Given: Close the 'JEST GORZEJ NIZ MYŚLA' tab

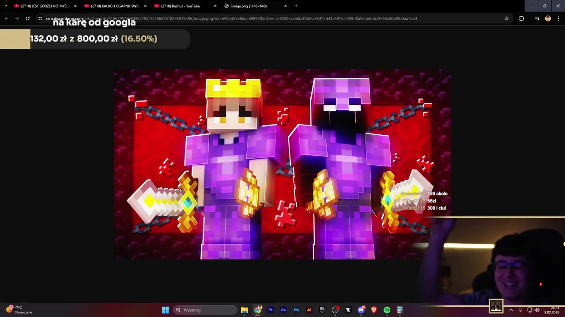Looking at the screenshot, I should tap(75, 6).
